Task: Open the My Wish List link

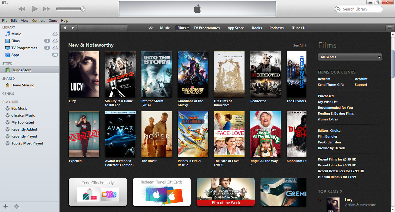Action: tap(328, 102)
